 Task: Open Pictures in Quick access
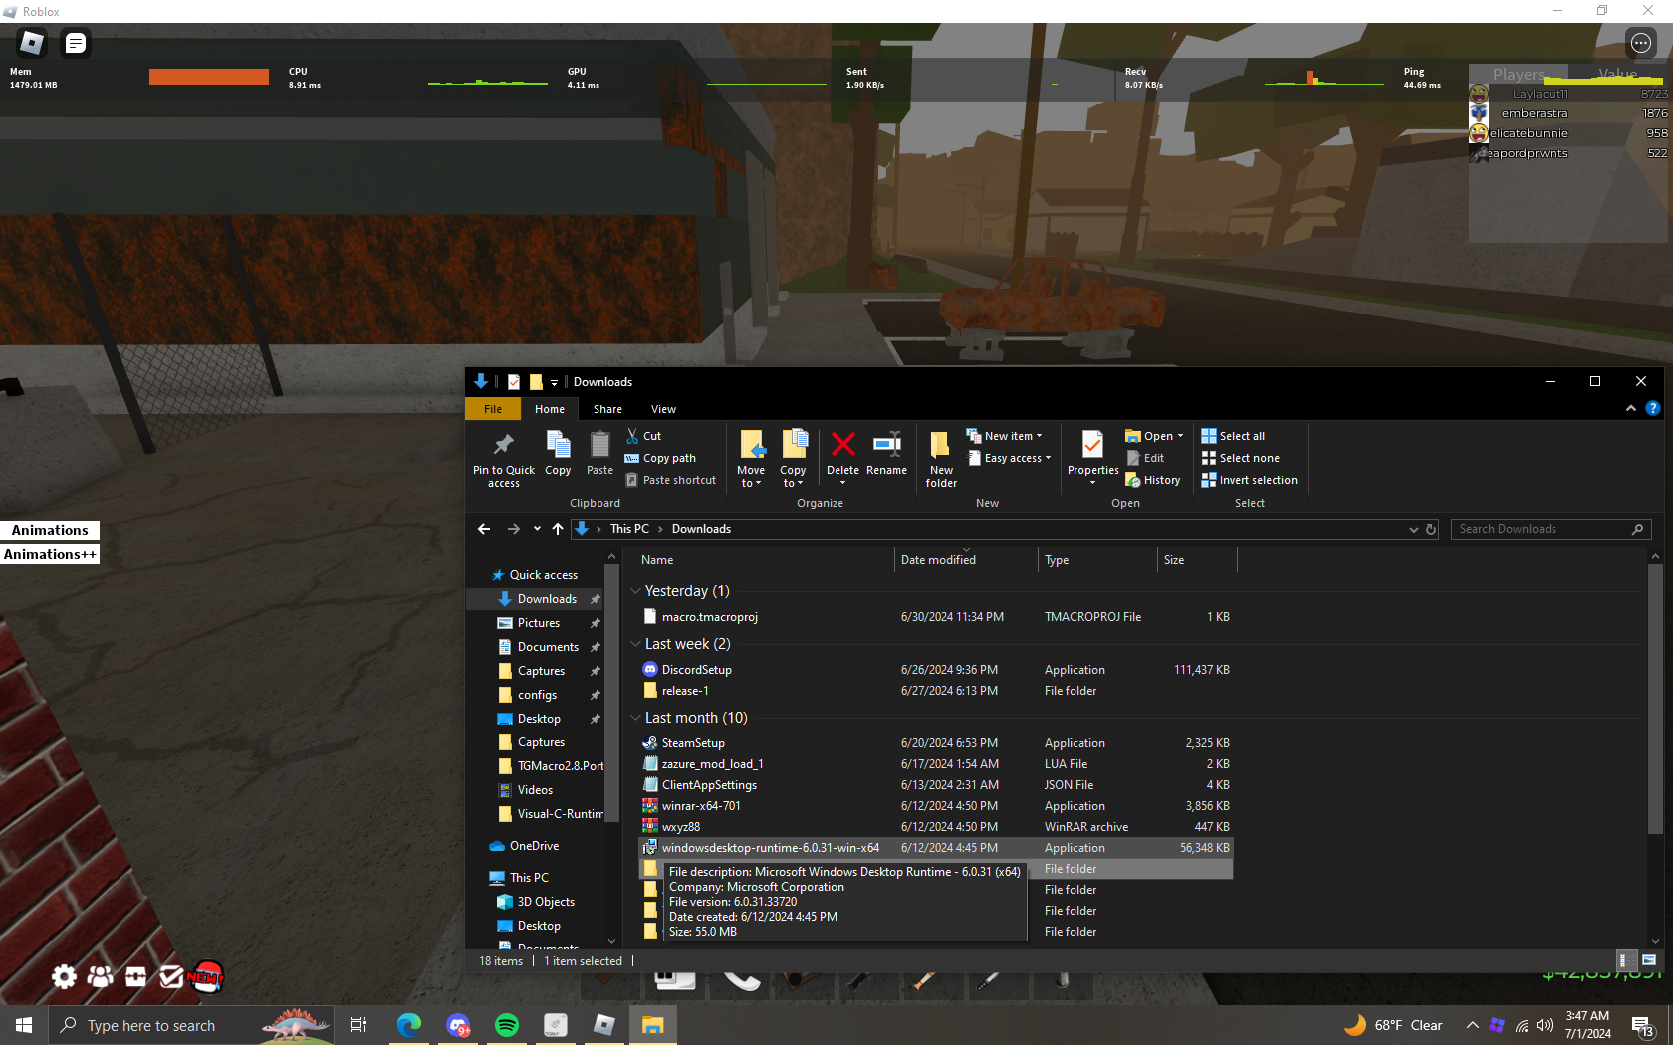click(x=538, y=623)
